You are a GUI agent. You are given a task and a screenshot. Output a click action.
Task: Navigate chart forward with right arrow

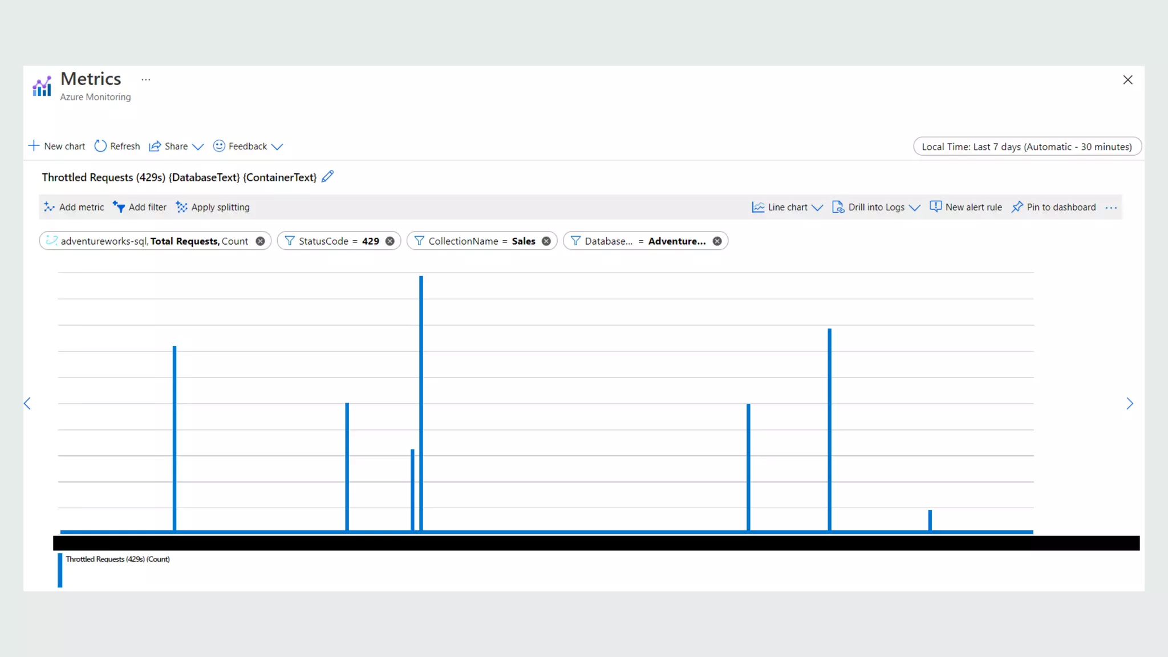click(x=1129, y=404)
